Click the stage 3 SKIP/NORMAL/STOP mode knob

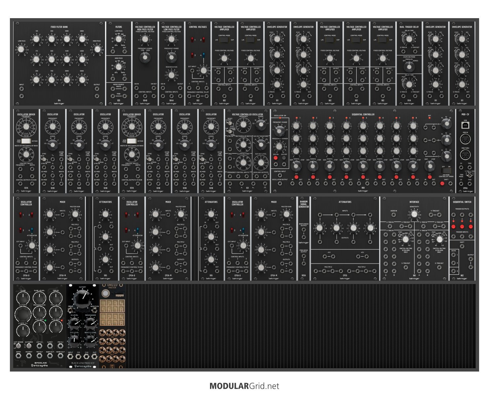tap(329, 166)
